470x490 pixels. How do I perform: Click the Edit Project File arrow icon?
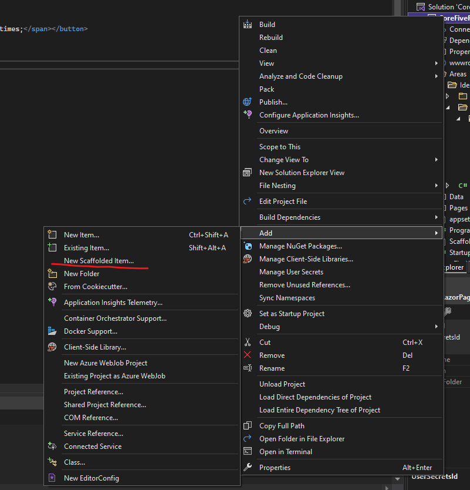(x=248, y=202)
